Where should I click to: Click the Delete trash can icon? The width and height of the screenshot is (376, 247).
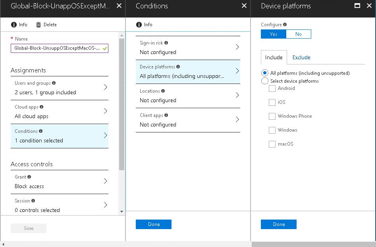point(39,25)
